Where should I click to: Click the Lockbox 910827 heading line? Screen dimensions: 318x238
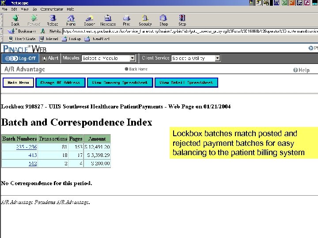point(116,107)
